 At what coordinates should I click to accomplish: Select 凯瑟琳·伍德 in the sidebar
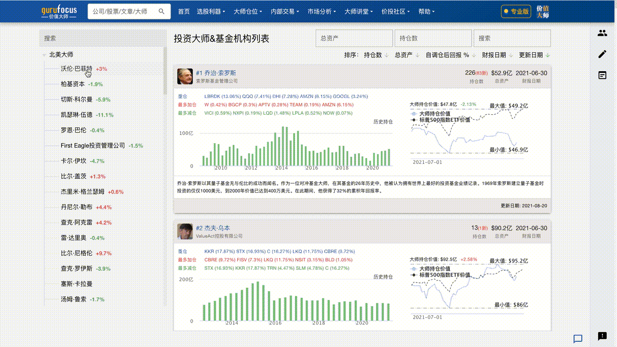77,115
